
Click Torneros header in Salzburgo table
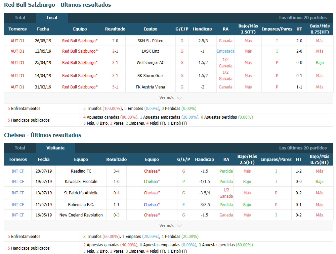17,29
